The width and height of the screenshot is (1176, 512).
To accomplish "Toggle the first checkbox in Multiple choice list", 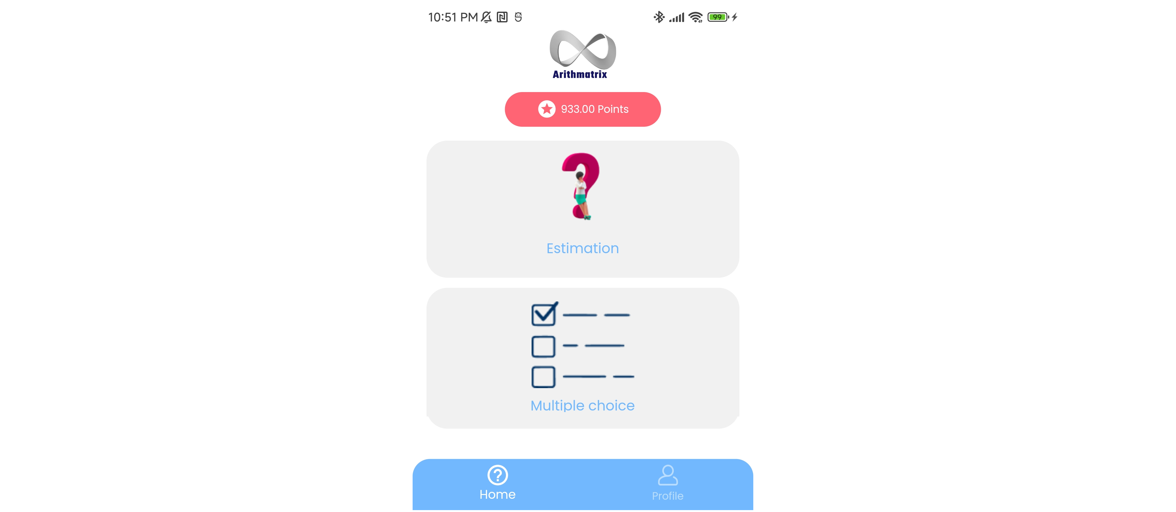I will point(543,313).
